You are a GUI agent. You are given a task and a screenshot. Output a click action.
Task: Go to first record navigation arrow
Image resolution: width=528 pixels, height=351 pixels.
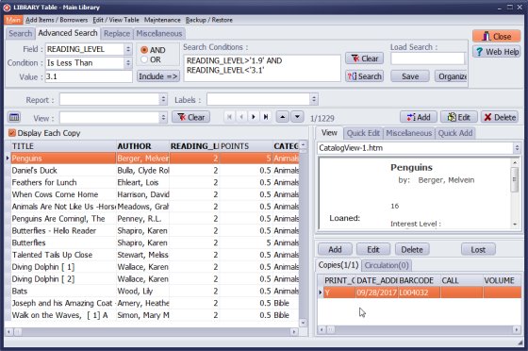[229, 117]
